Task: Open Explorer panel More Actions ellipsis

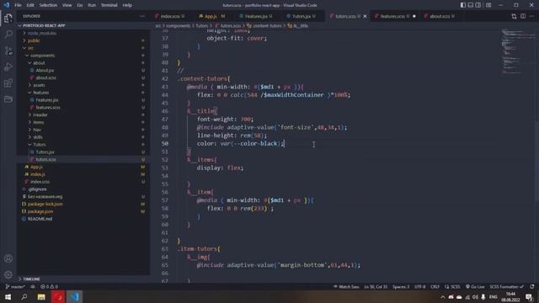Action: 142,16
